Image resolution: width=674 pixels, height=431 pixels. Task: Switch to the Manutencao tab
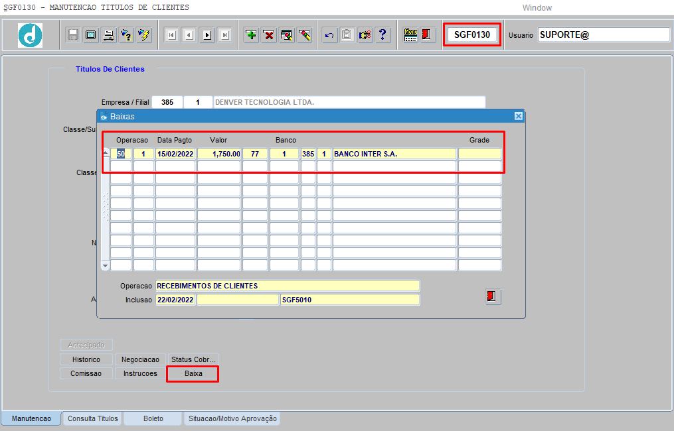(31, 418)
